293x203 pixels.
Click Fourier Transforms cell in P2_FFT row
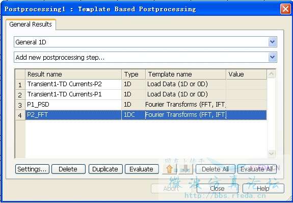point(186,115)
